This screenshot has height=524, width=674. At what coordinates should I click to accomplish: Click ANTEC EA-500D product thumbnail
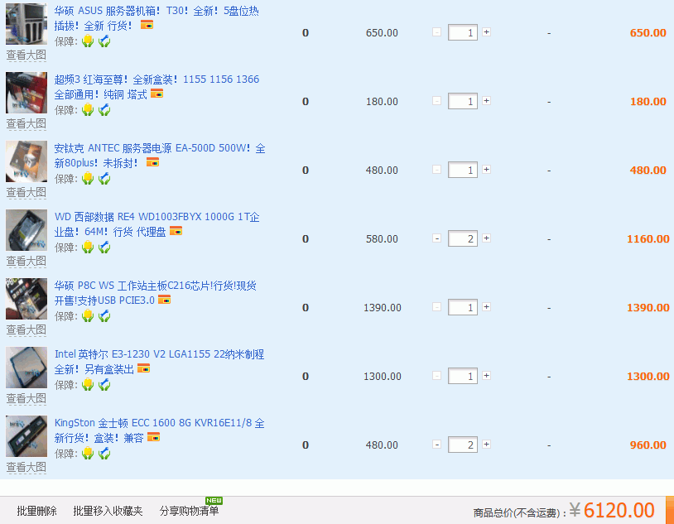pyautogui.click(x=26, y=161)
